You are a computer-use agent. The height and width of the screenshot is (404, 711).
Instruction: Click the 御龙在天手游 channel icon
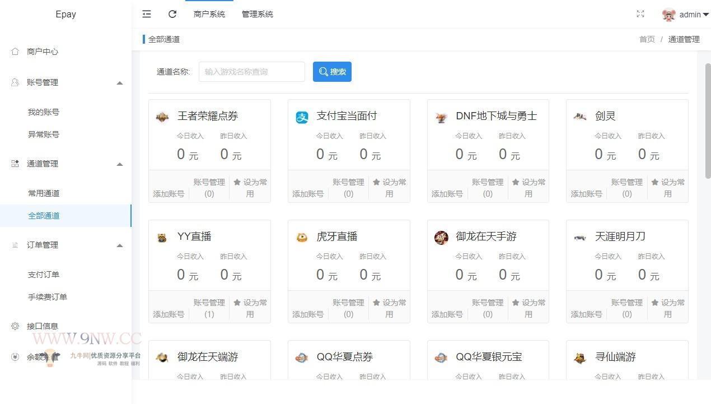point(441,237)
